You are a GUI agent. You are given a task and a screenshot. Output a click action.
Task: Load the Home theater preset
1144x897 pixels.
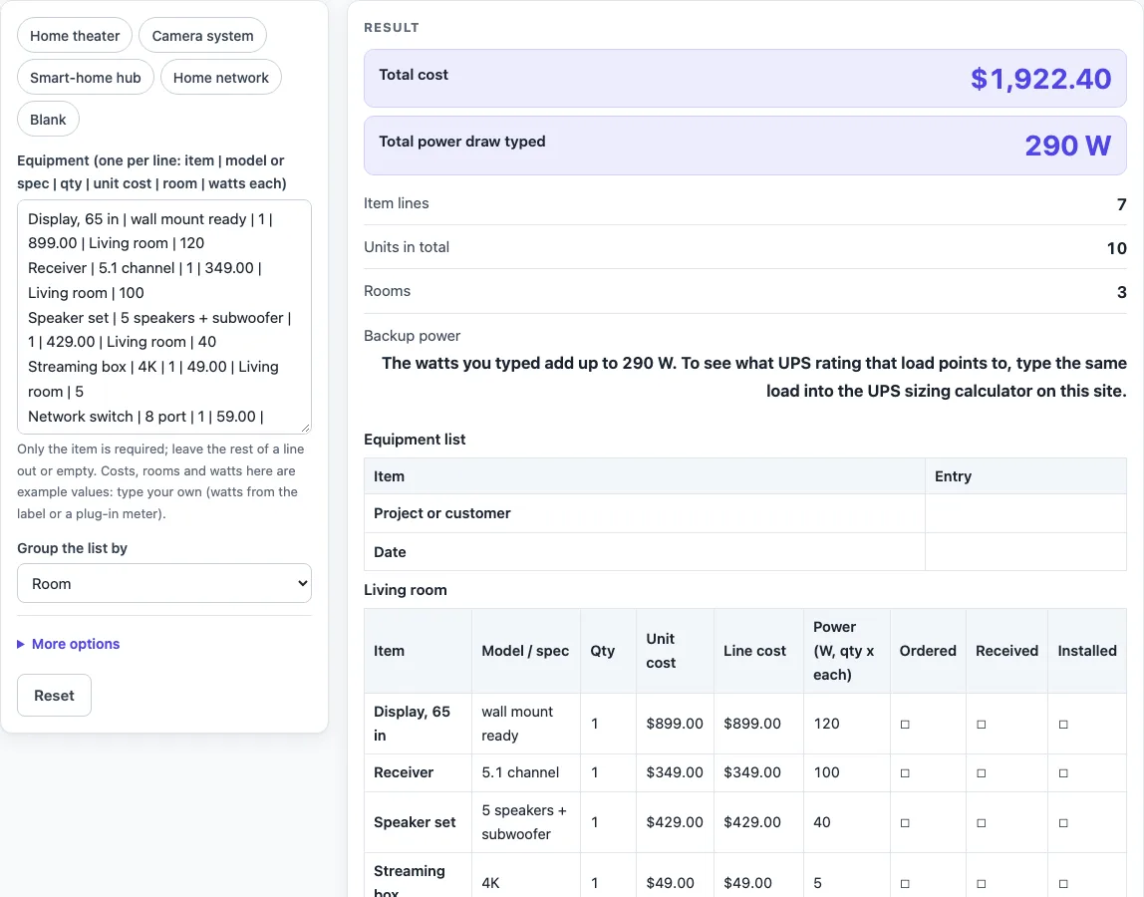tap(75, 36)
